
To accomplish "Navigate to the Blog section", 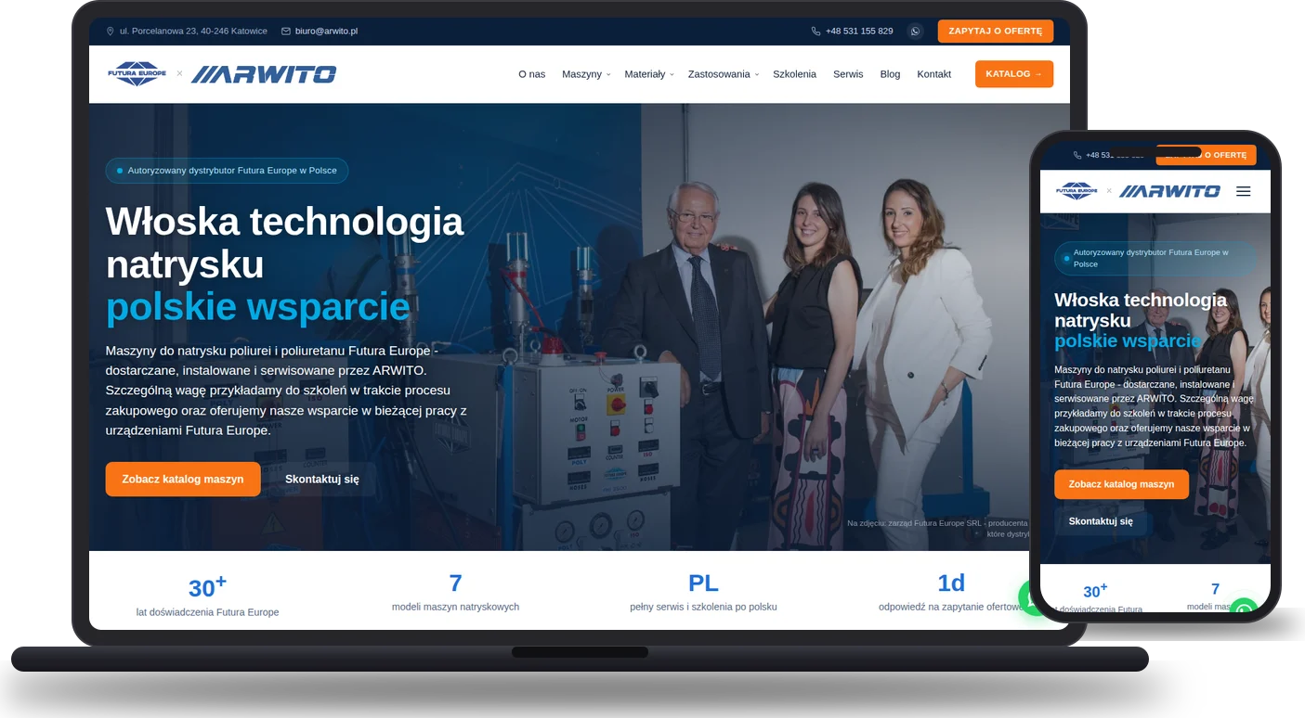I will point(890,74).
